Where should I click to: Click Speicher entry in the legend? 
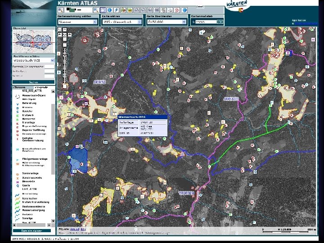[x=27, y=111]
